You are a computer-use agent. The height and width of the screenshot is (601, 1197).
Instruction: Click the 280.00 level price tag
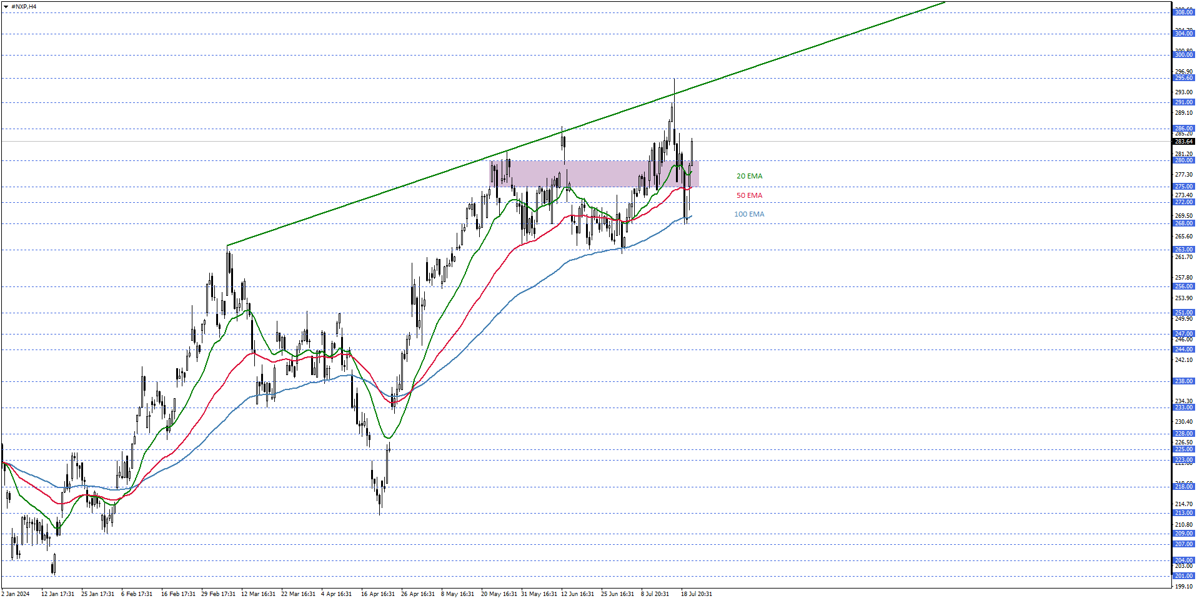click(x=1184, y=160)
